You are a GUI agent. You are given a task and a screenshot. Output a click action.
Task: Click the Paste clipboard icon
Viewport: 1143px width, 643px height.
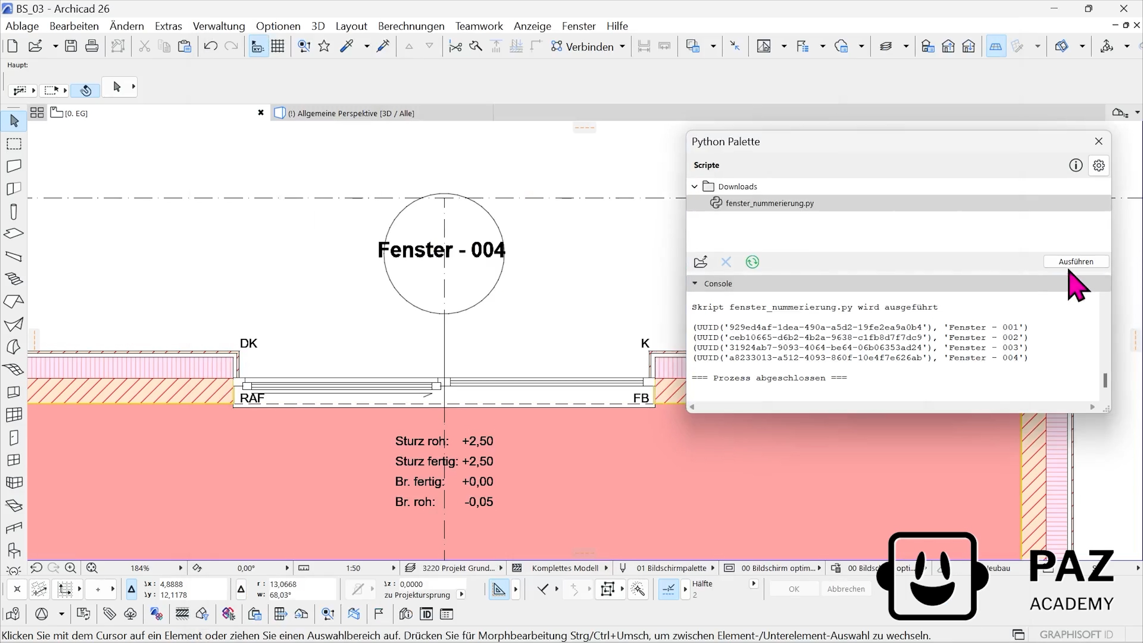pos(184,46)
